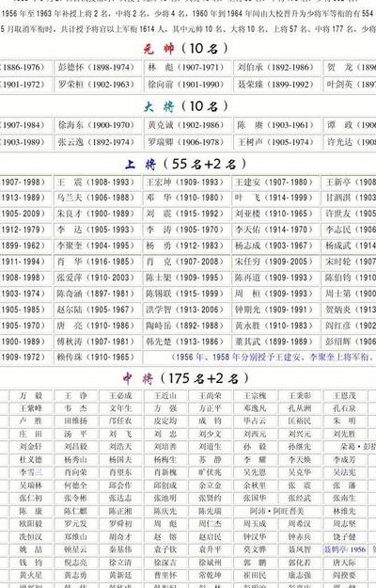The image size is (376, 588).
Task: Select the 乌兰夫 (1906-1988) cell
Action: 98,198
